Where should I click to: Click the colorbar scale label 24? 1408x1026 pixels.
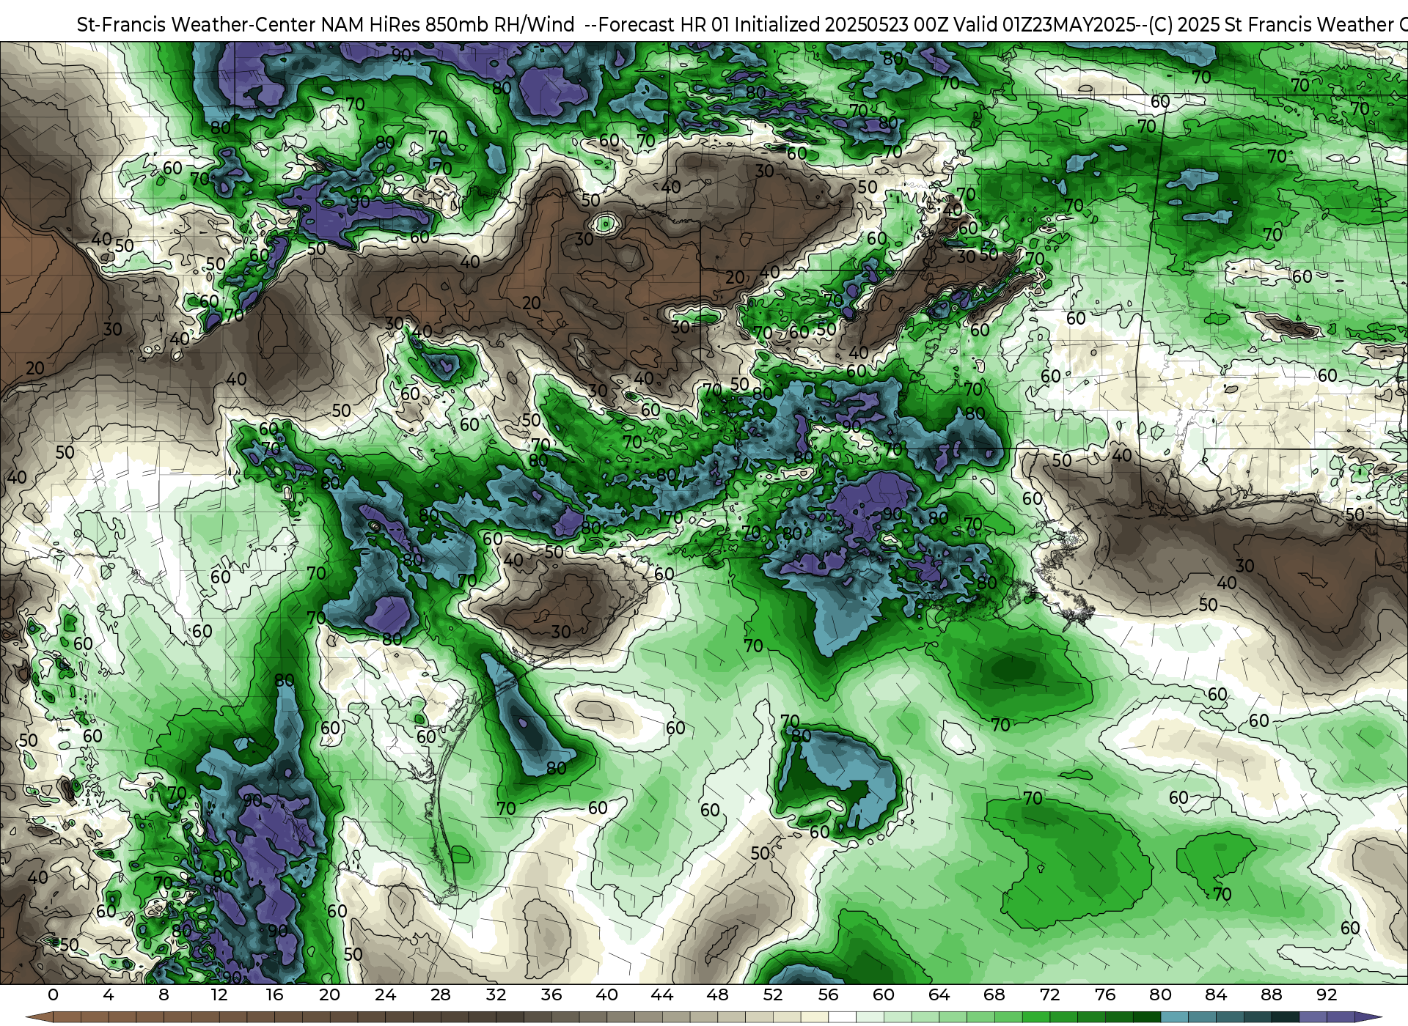385,994
